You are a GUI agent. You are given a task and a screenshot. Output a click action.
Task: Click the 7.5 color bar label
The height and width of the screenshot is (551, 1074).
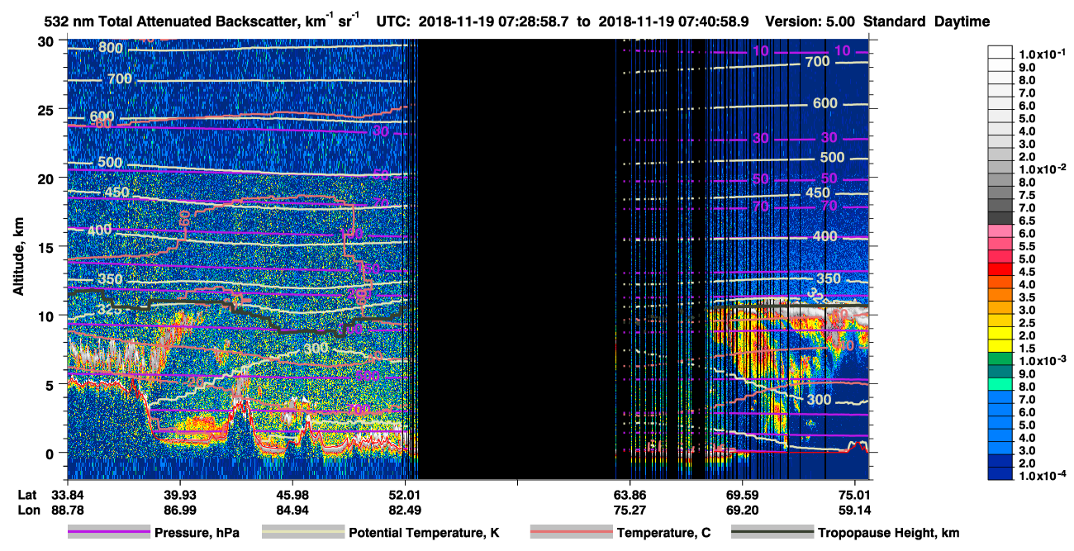tap(1028, 195)
